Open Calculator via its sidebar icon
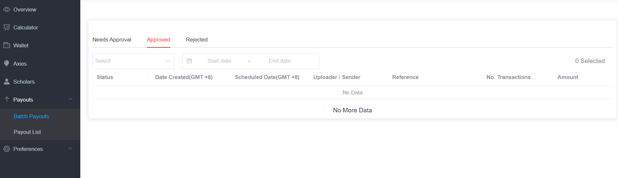618x178 pixels. point(7,27)
